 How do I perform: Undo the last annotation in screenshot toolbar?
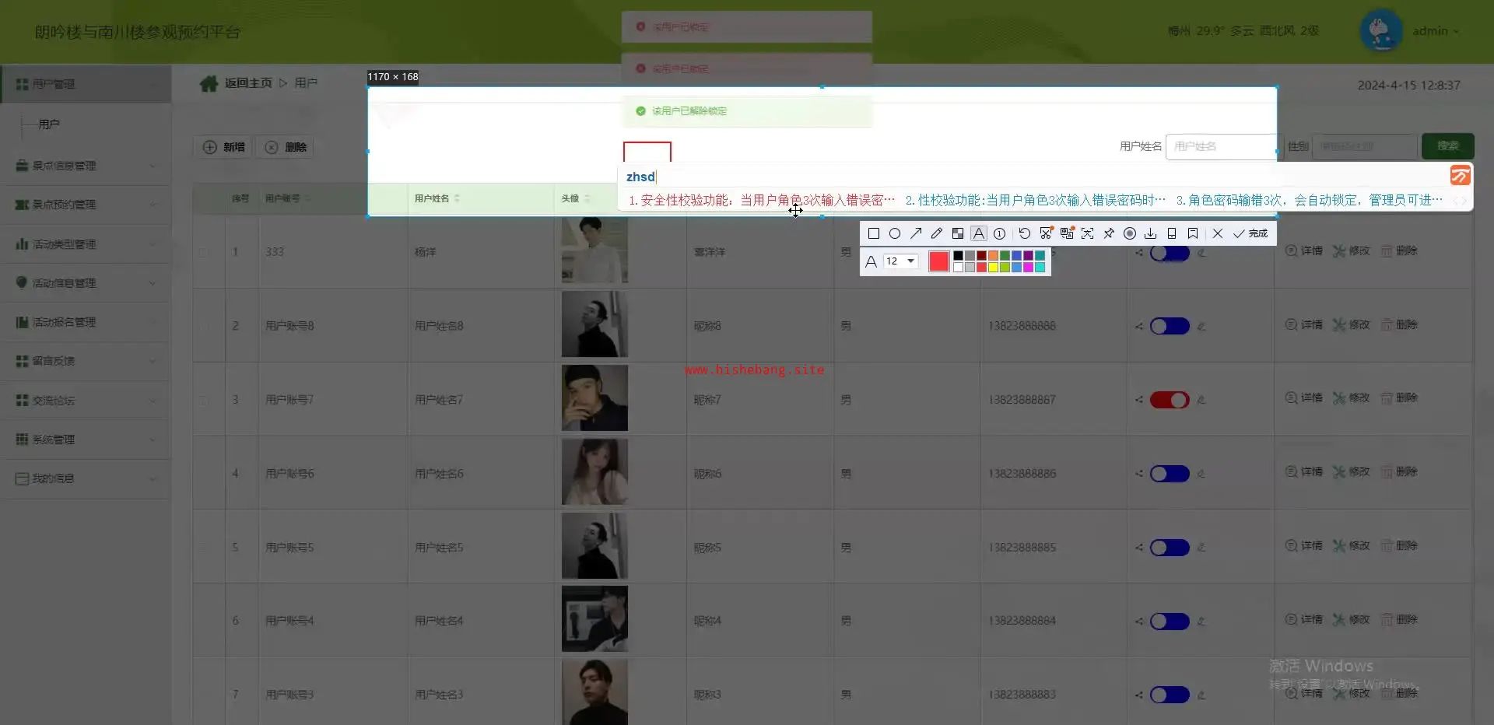coord(1025,233)
